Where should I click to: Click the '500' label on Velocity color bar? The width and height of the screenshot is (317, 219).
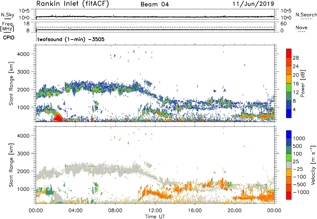[x=298, y=146]
